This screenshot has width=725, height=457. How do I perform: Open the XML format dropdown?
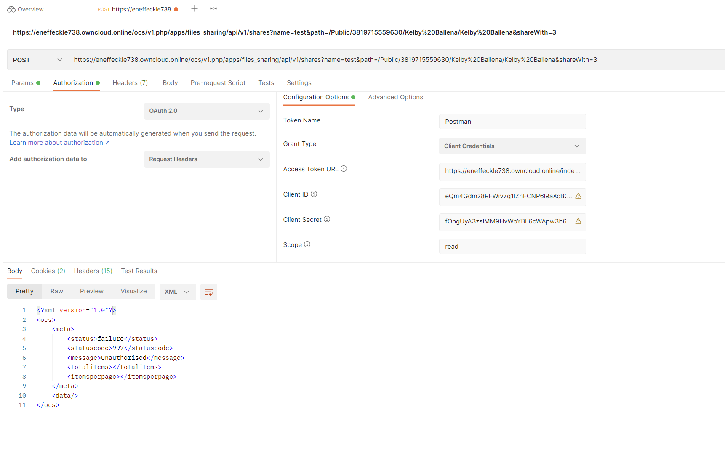pyautogui.click(x=178, y=292)
